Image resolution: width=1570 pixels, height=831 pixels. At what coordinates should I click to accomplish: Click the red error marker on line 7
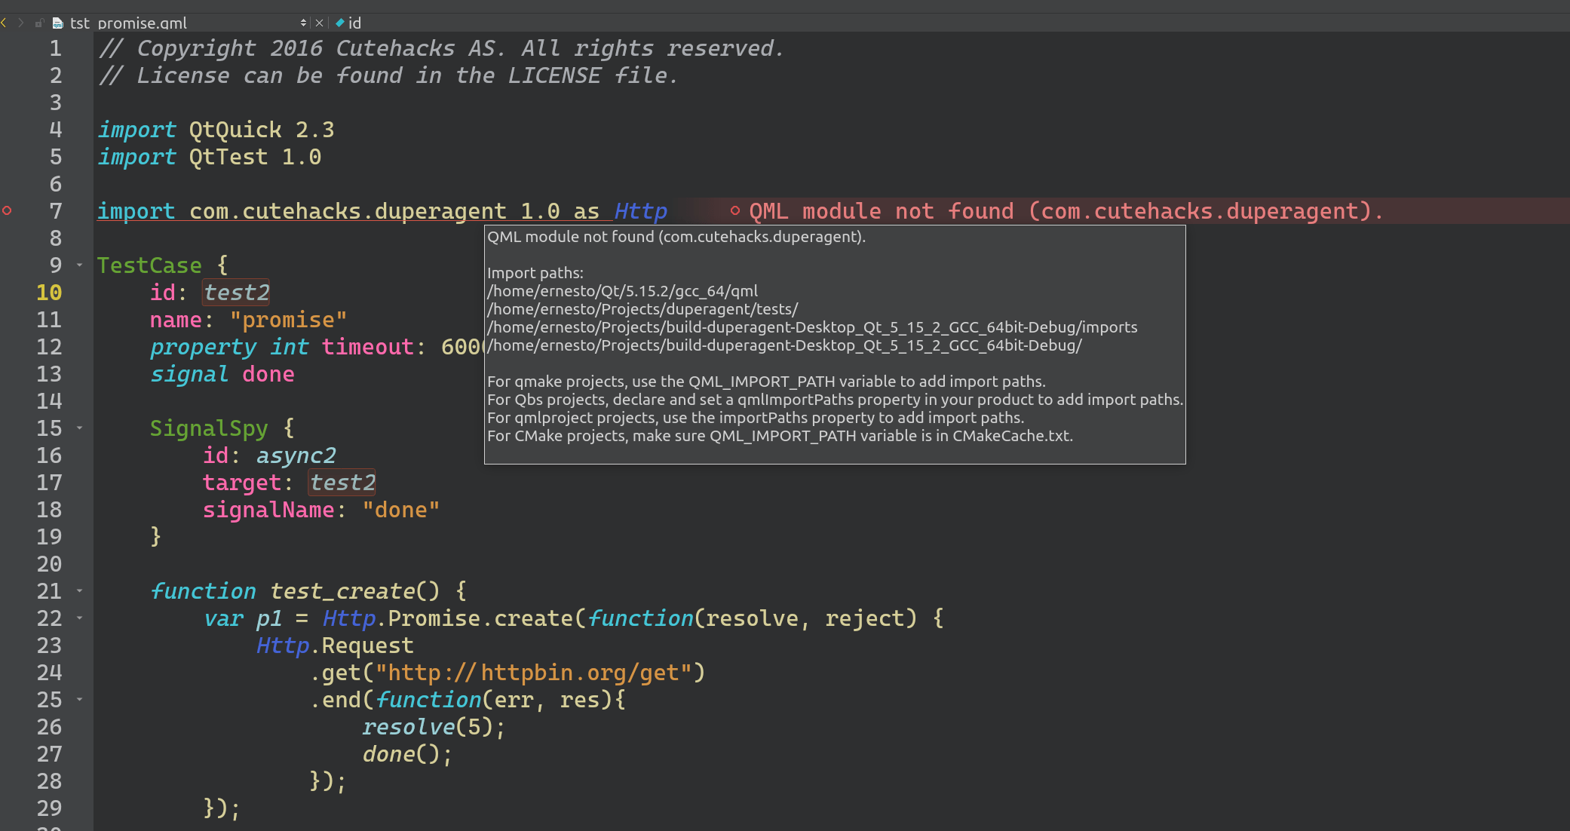(8, 211)
